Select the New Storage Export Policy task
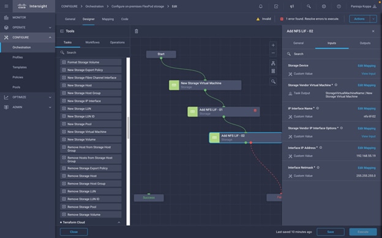The width and height of the screenshot is (382, 238). coord(91,70)
